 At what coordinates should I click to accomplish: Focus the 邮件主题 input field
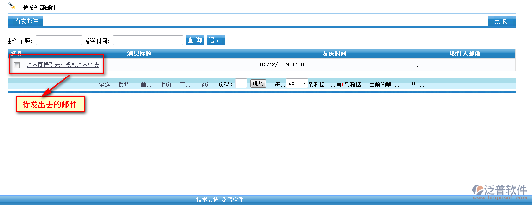[59, 40]
